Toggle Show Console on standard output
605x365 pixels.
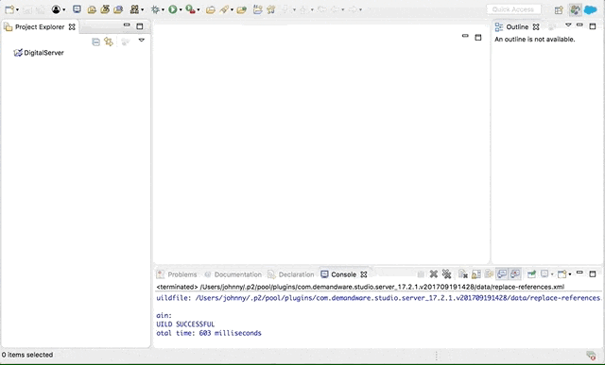(x=502, y=274)
